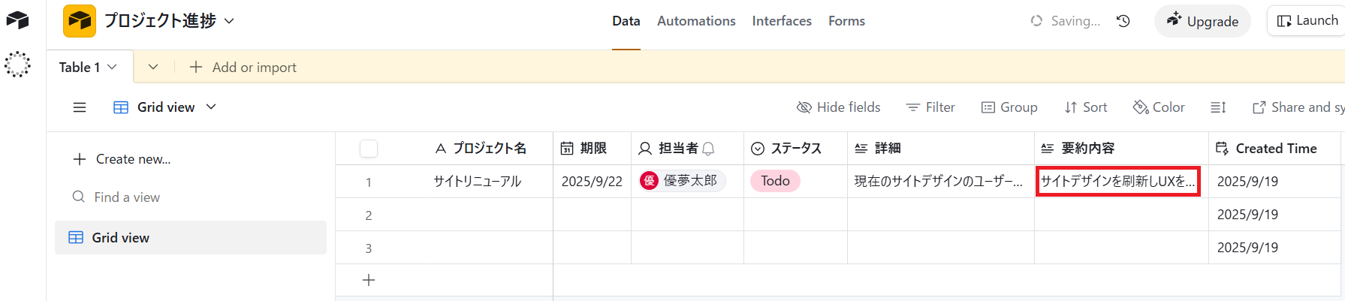
Task: Open the base history icon
Action: pos(1123,21)
